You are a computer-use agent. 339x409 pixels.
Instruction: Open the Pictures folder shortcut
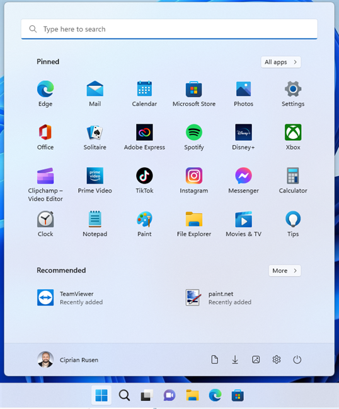coord(256,359)
